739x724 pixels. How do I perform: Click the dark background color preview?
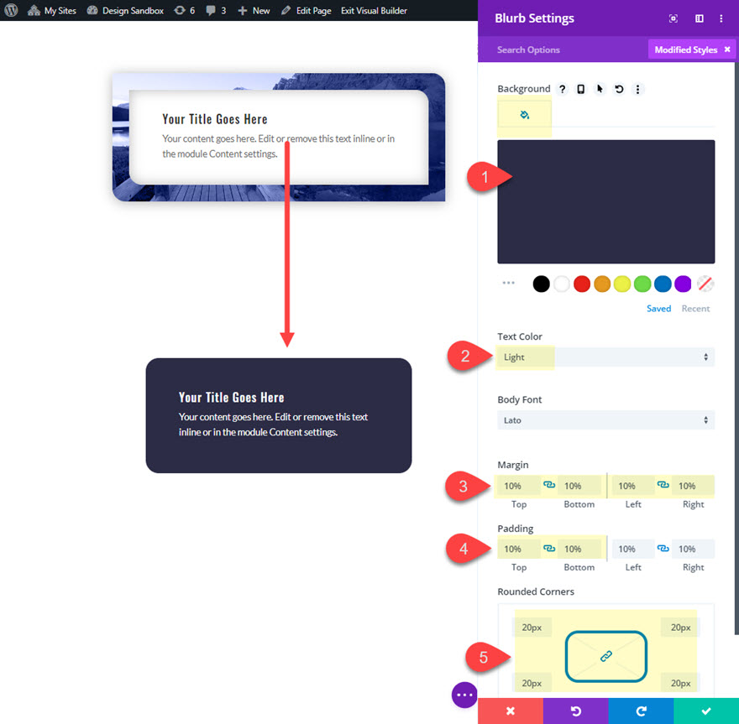606,201
